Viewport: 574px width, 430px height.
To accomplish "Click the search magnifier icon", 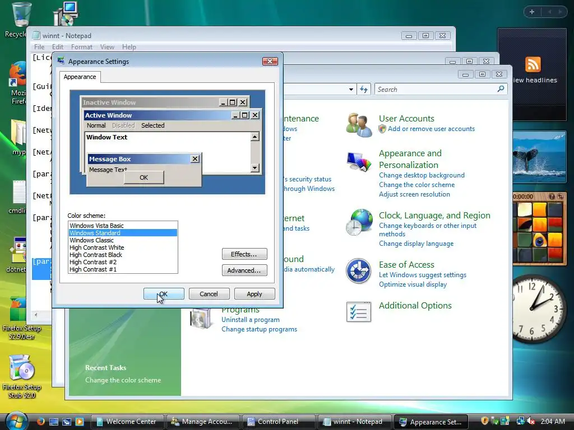I will click(x=501, y=89).
